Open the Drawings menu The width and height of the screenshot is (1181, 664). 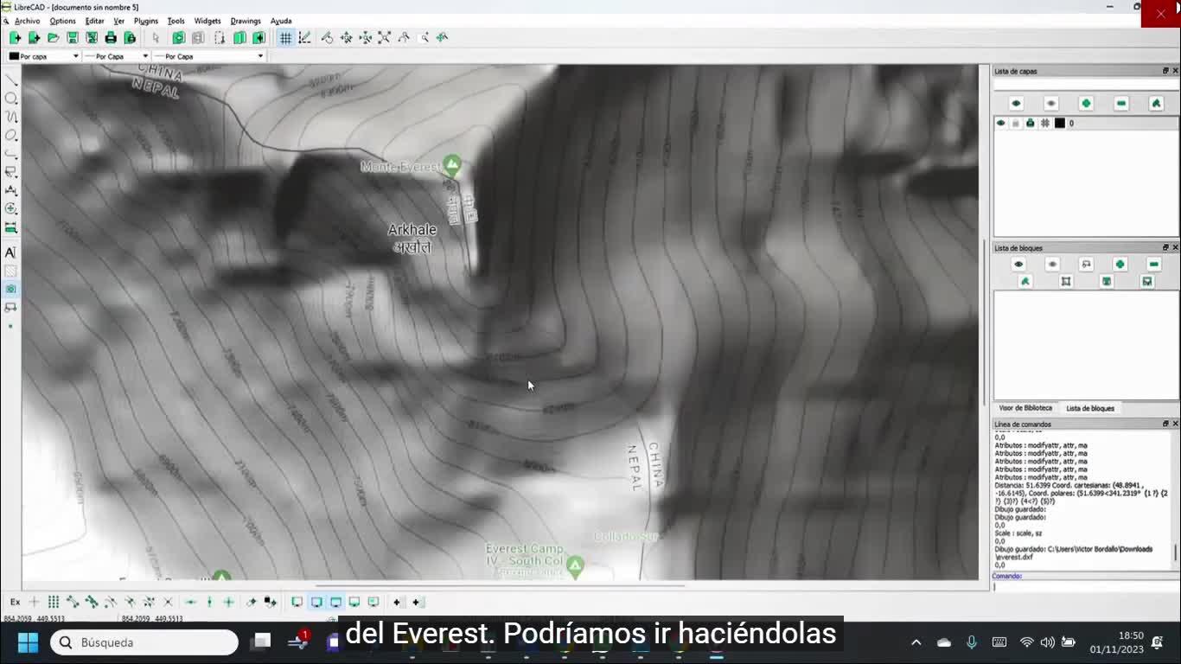click(x=246, y=21)
